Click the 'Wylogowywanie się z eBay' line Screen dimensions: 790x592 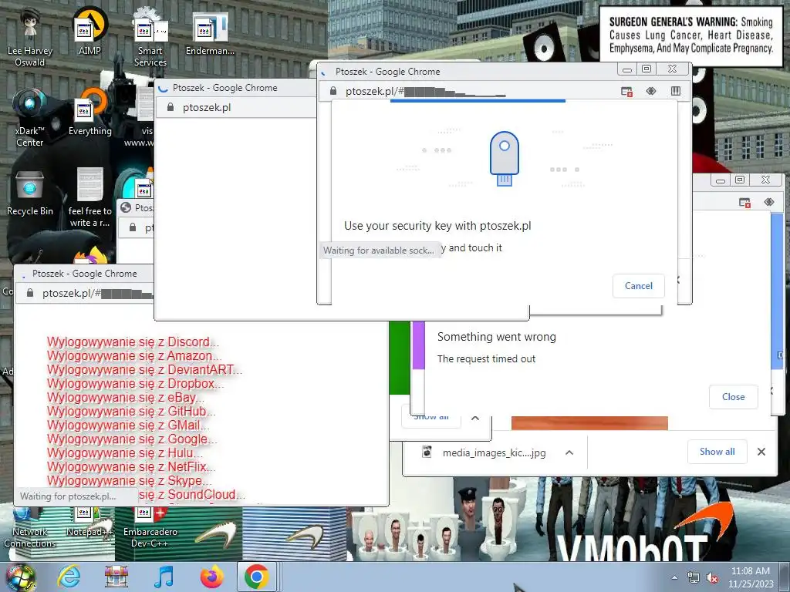pos(126,397)
